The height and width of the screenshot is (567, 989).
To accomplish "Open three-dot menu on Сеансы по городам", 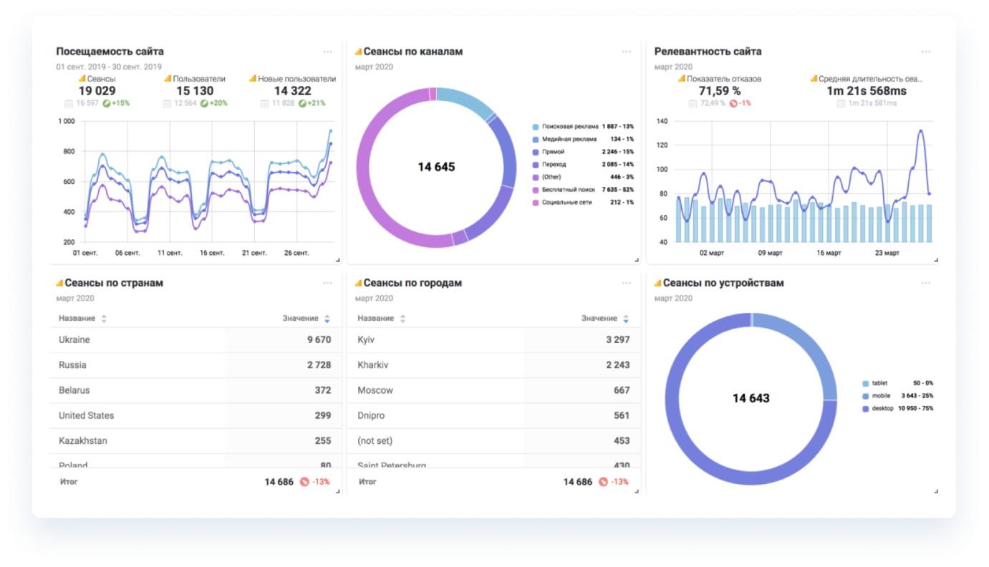I will click(627, 283).
